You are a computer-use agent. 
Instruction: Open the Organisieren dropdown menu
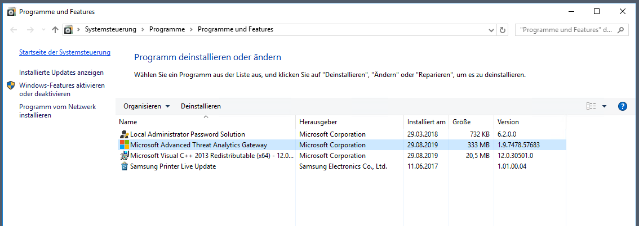(147, 106)
